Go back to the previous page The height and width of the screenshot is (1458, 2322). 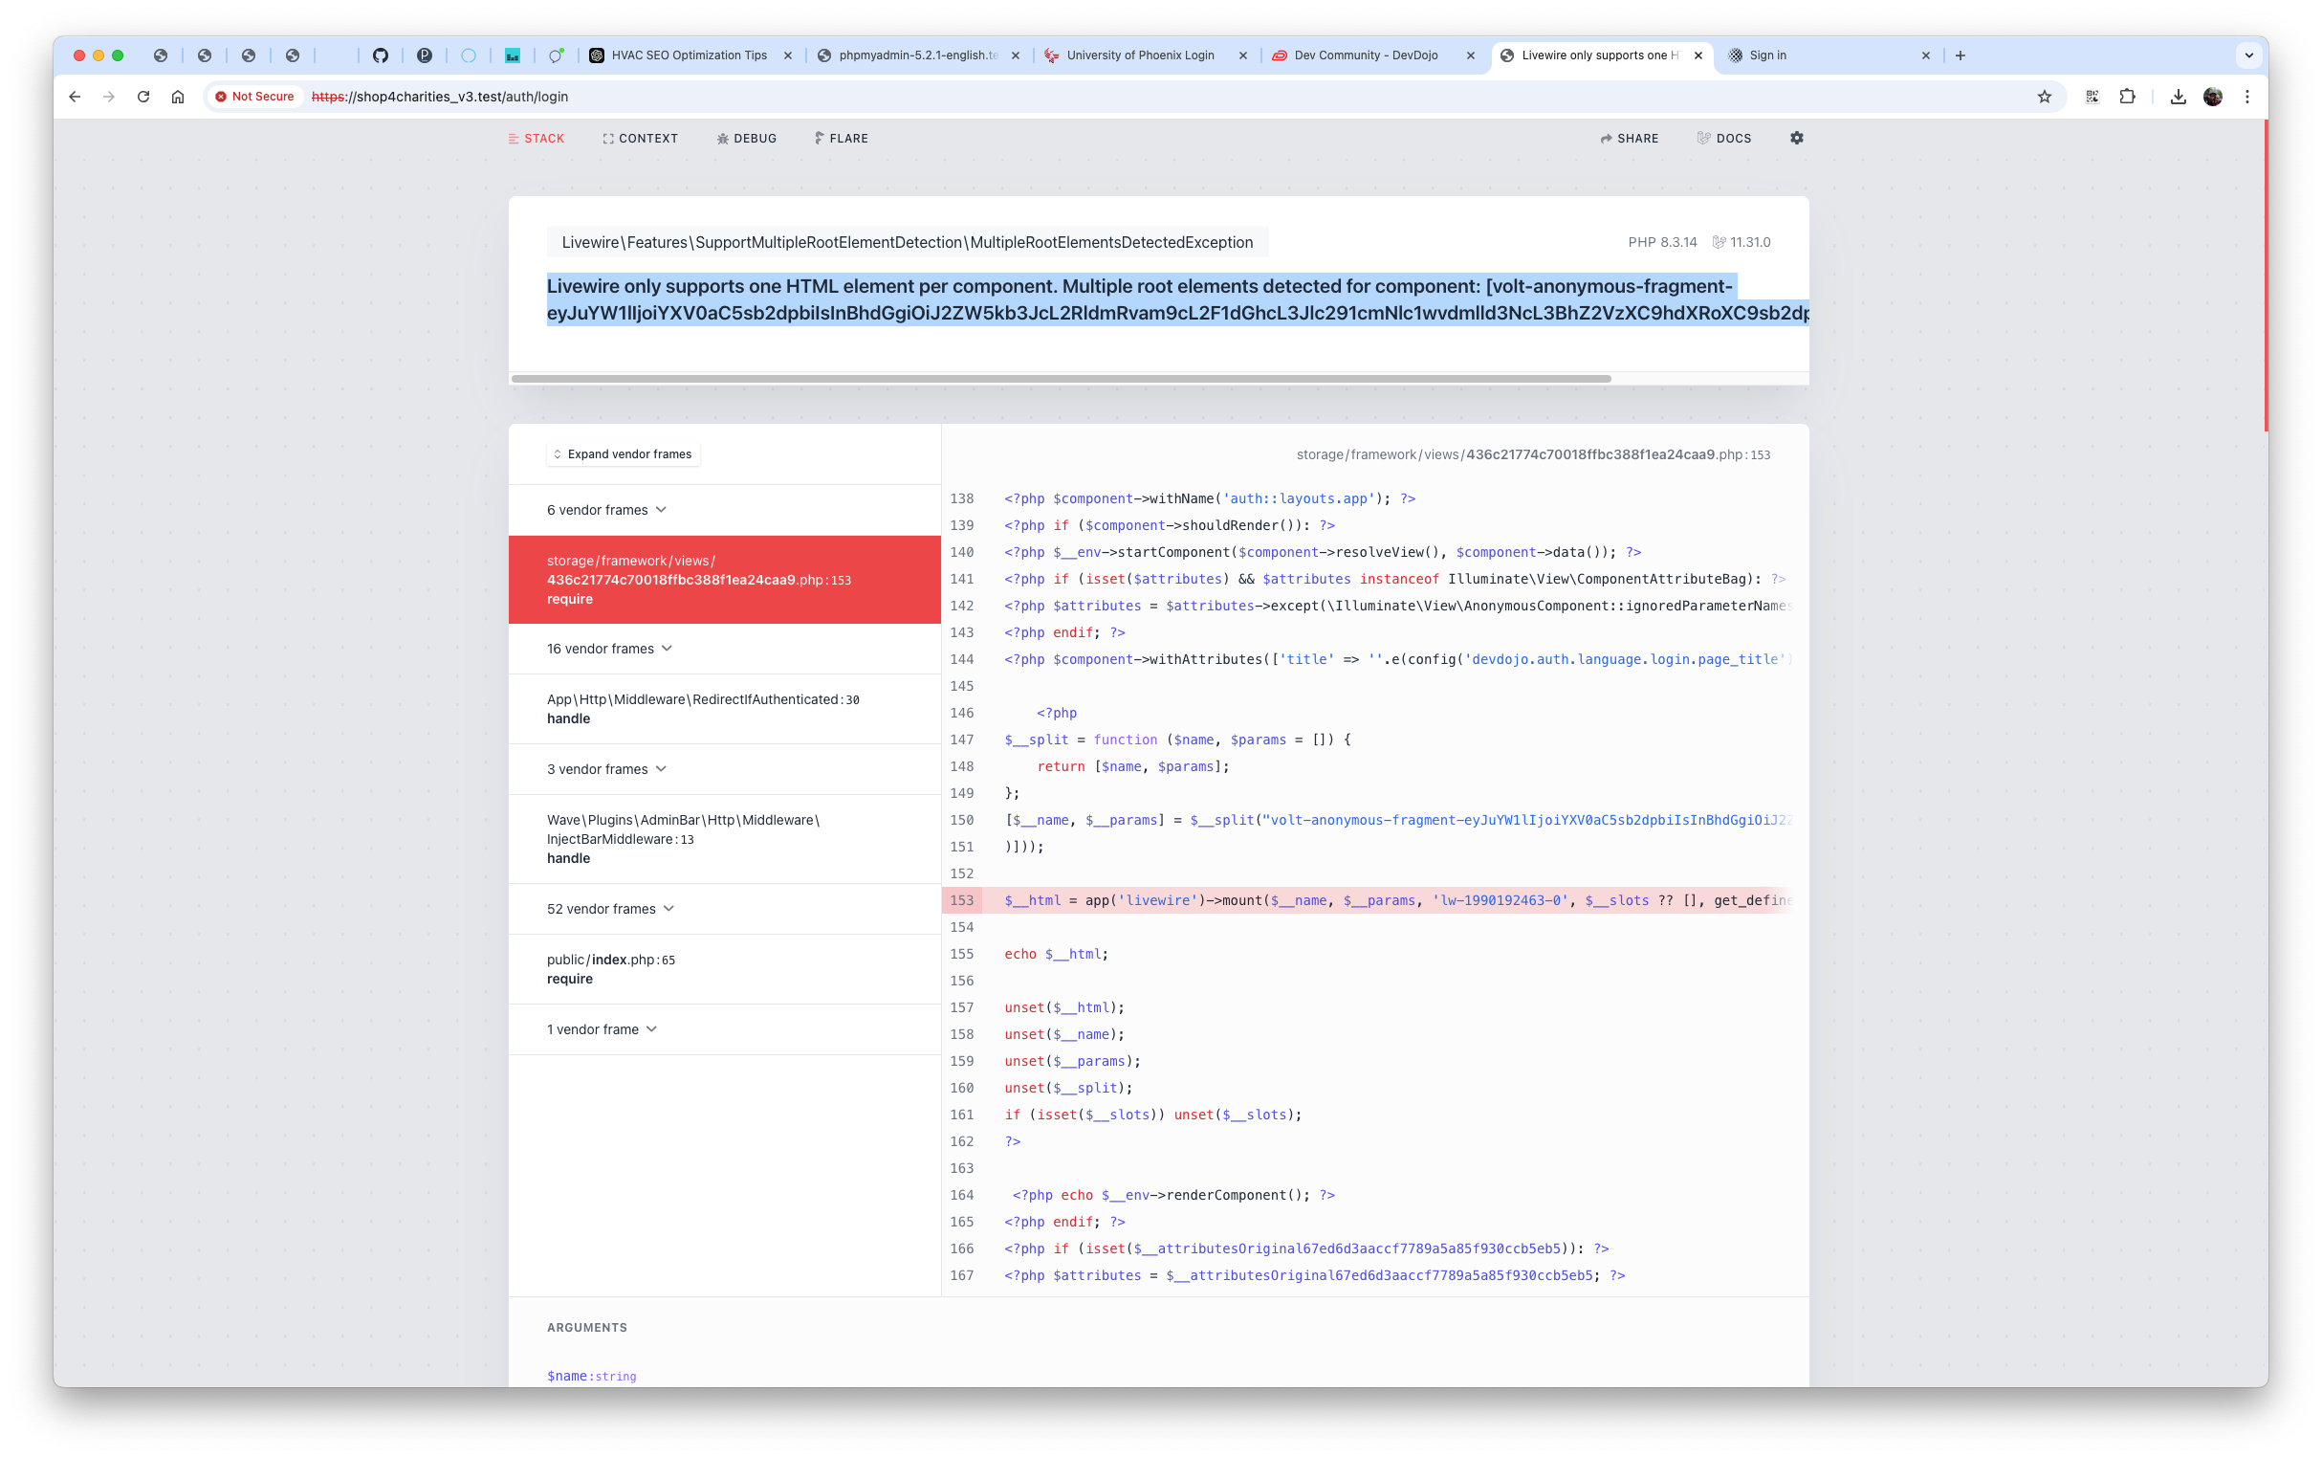pos(76,97)
